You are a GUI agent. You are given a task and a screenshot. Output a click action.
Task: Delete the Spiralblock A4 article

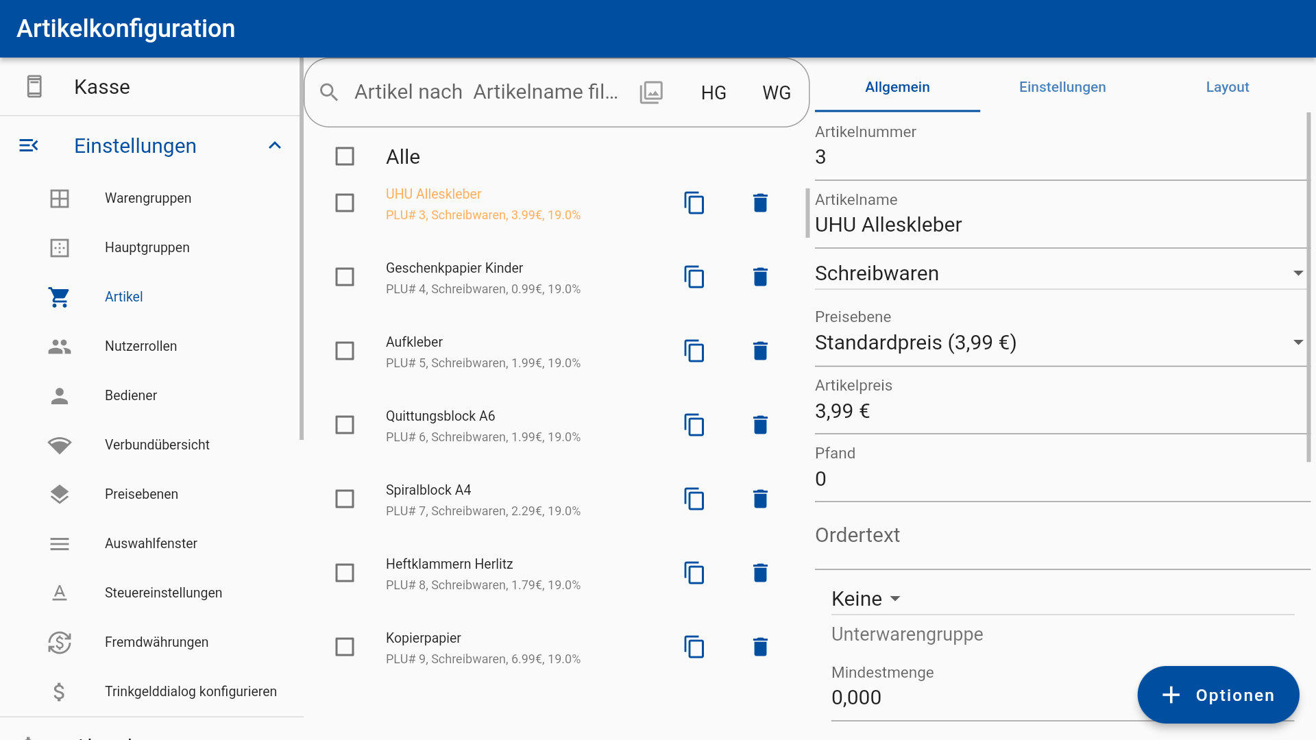[760, 499]
